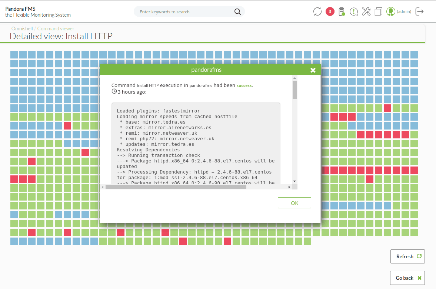Click the '--> Running transaction check' line
Image resolution: width=436 pixels, height=289 pixels.
[x=158, y=155]
